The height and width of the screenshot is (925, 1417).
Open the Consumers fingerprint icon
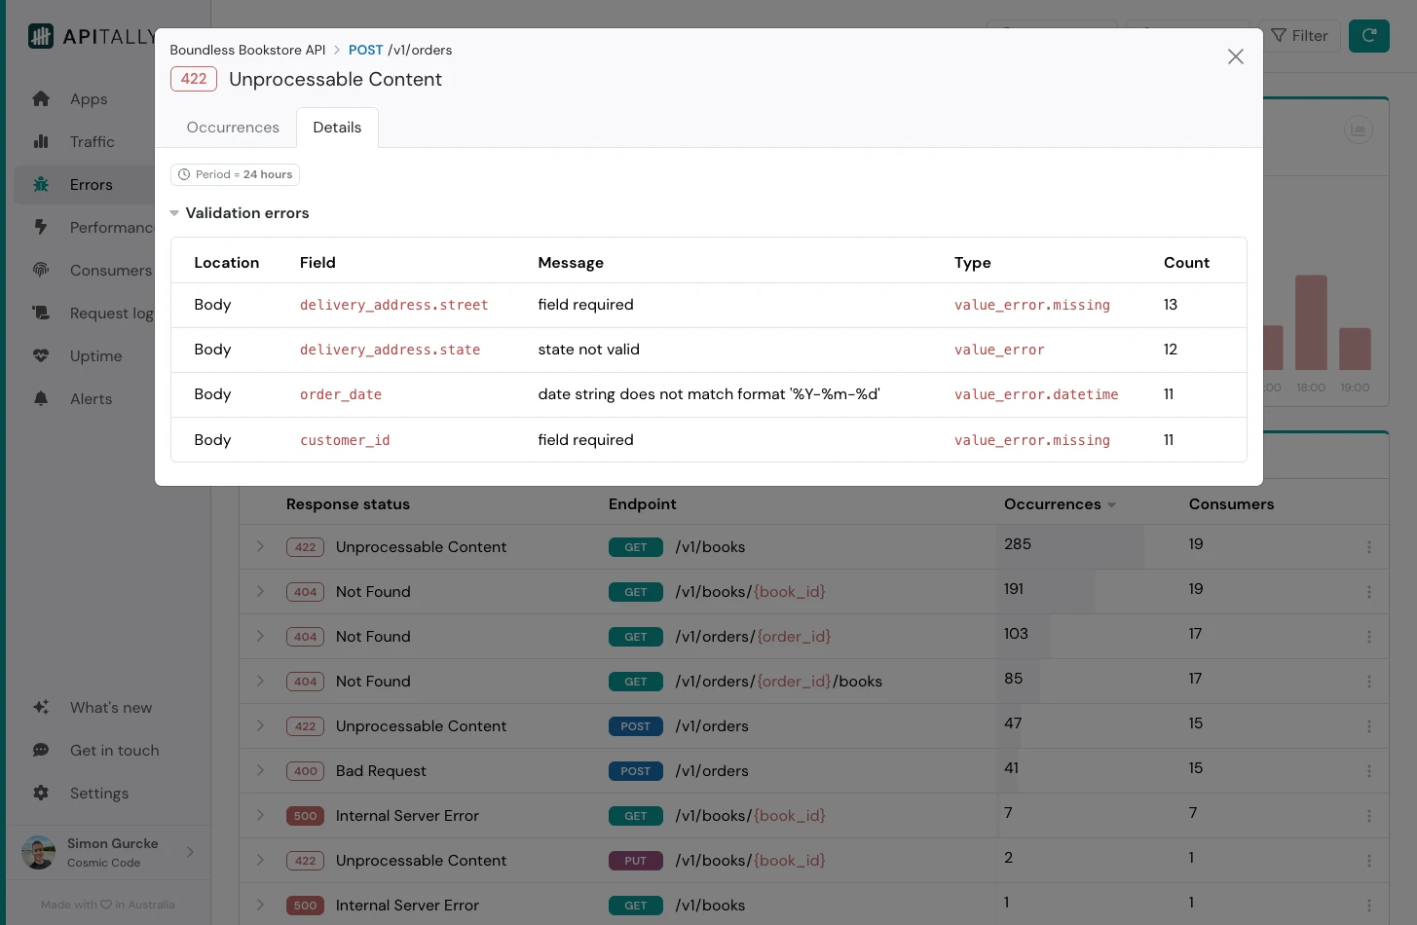coord(41,270)
